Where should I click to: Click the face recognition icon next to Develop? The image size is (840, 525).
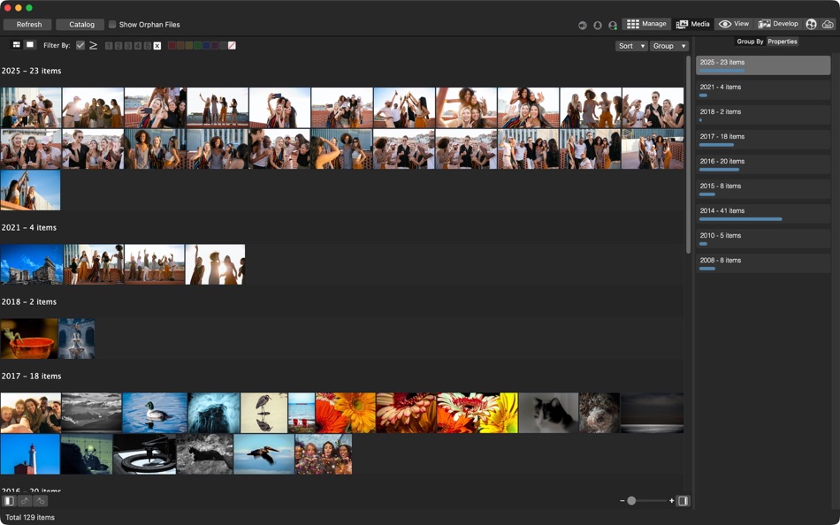click(x=810, y=24)
